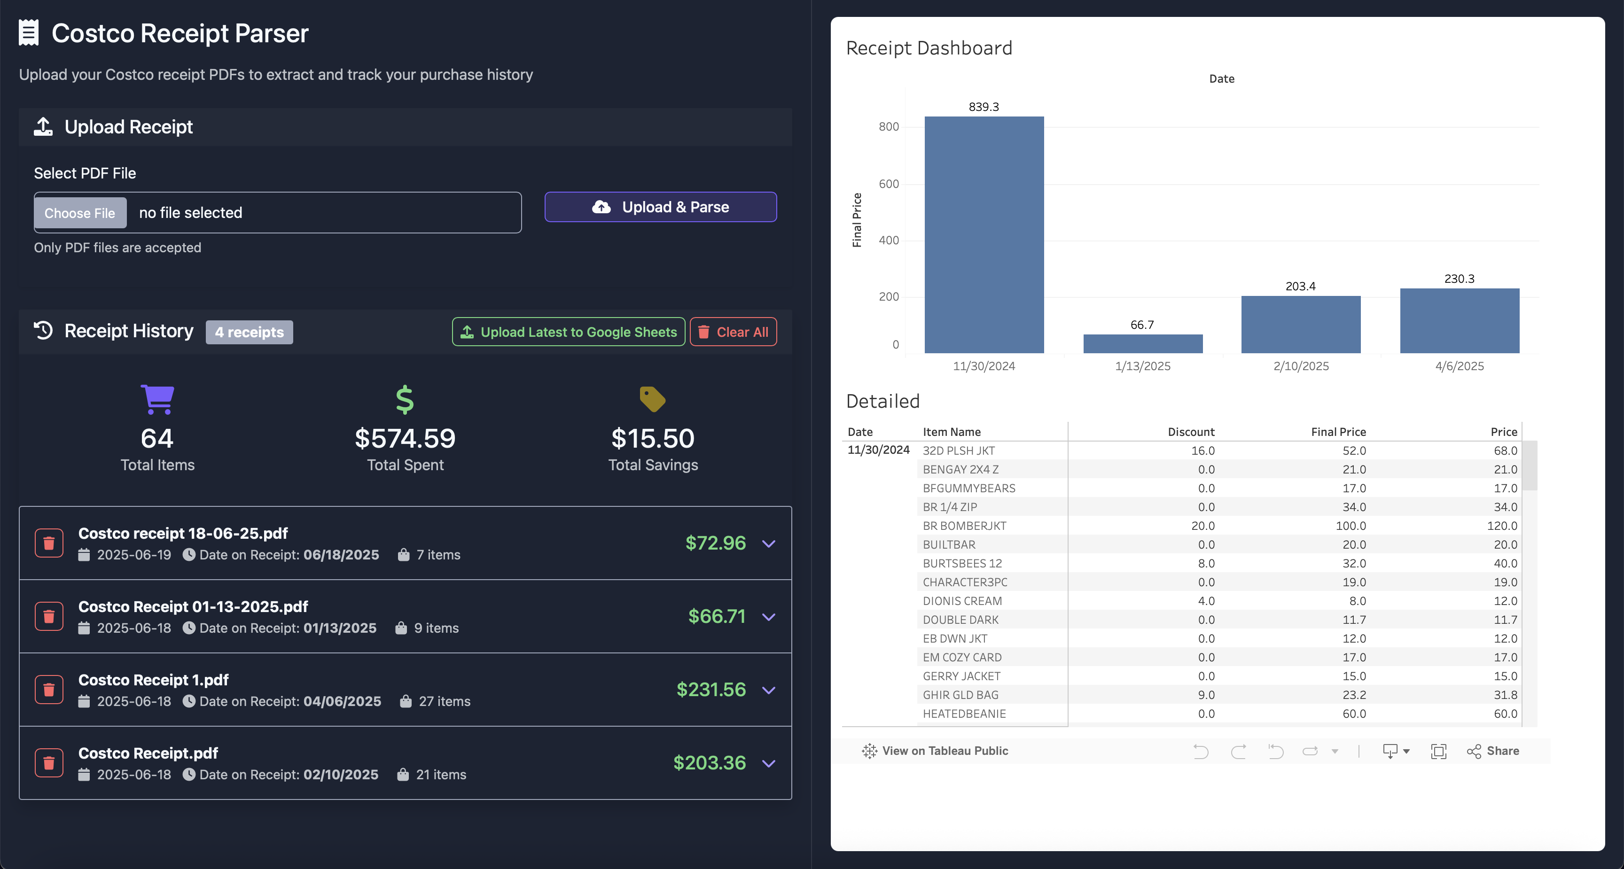Viewport: 1624px width, 869px height.
Task: Click the Share label in Tableau toolbar
Action: pos(1503,751)
